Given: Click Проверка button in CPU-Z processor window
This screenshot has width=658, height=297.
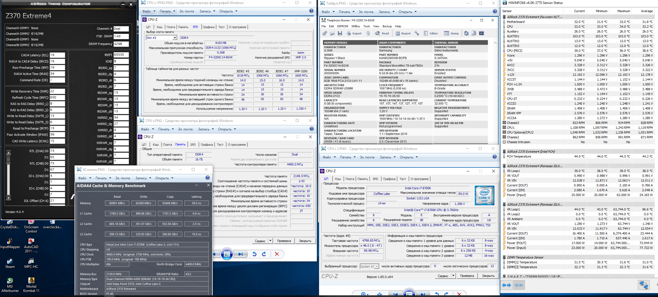Looking at the screenshot, I should tap(467, 276).
